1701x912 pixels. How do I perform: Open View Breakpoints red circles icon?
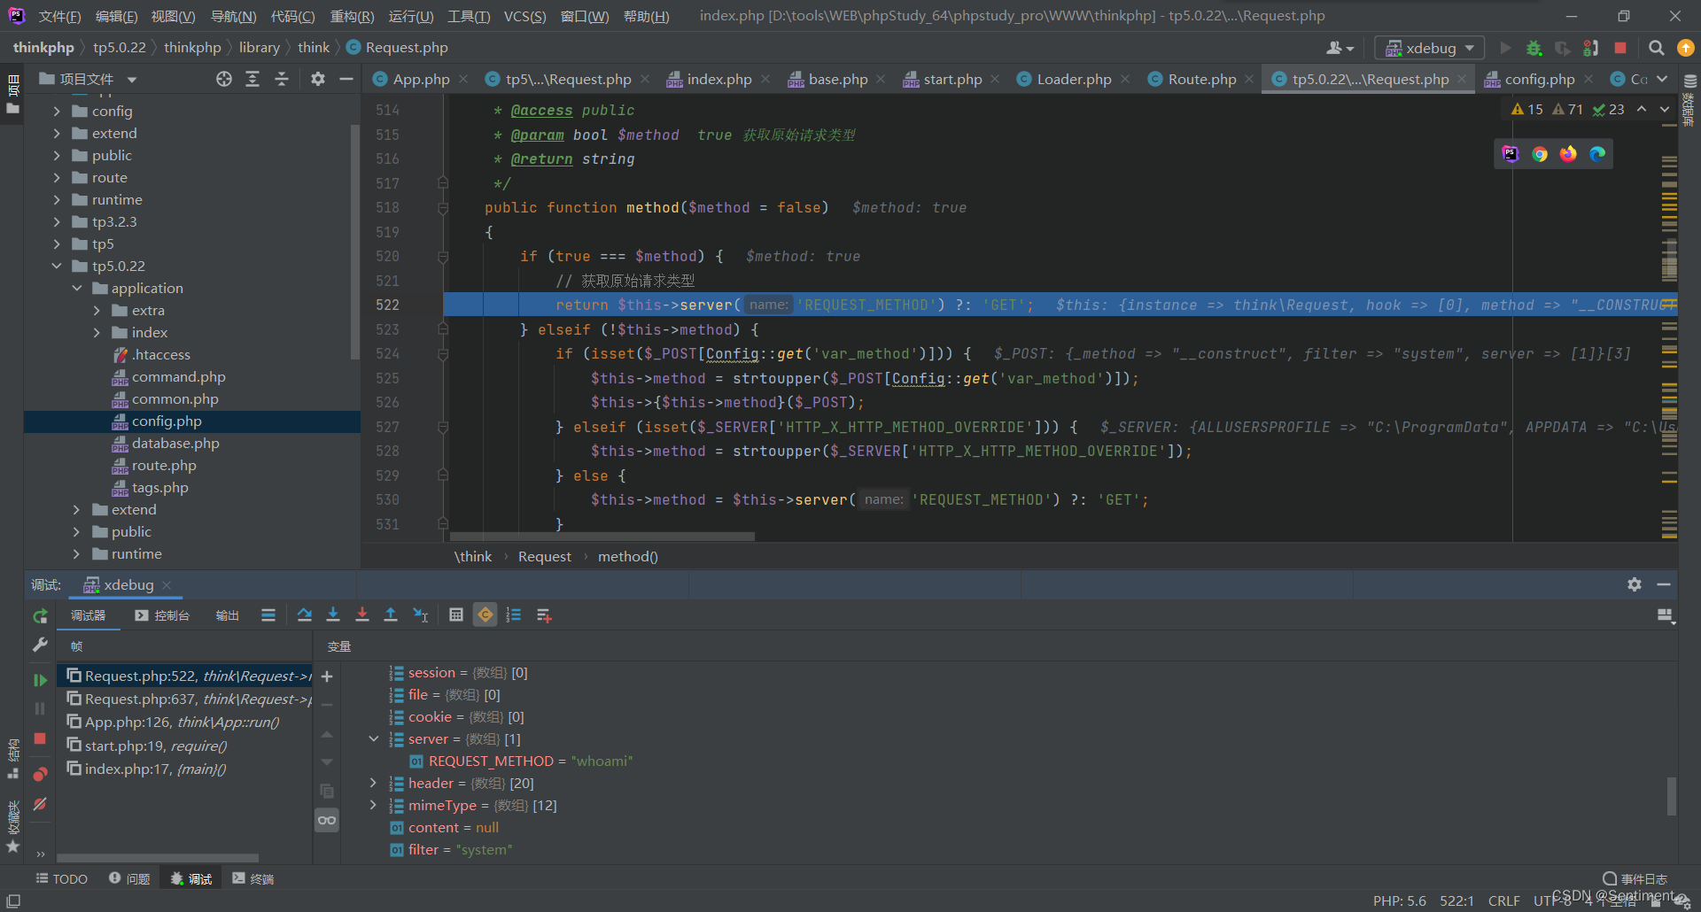pyautogui.click(x=40, y=775)
